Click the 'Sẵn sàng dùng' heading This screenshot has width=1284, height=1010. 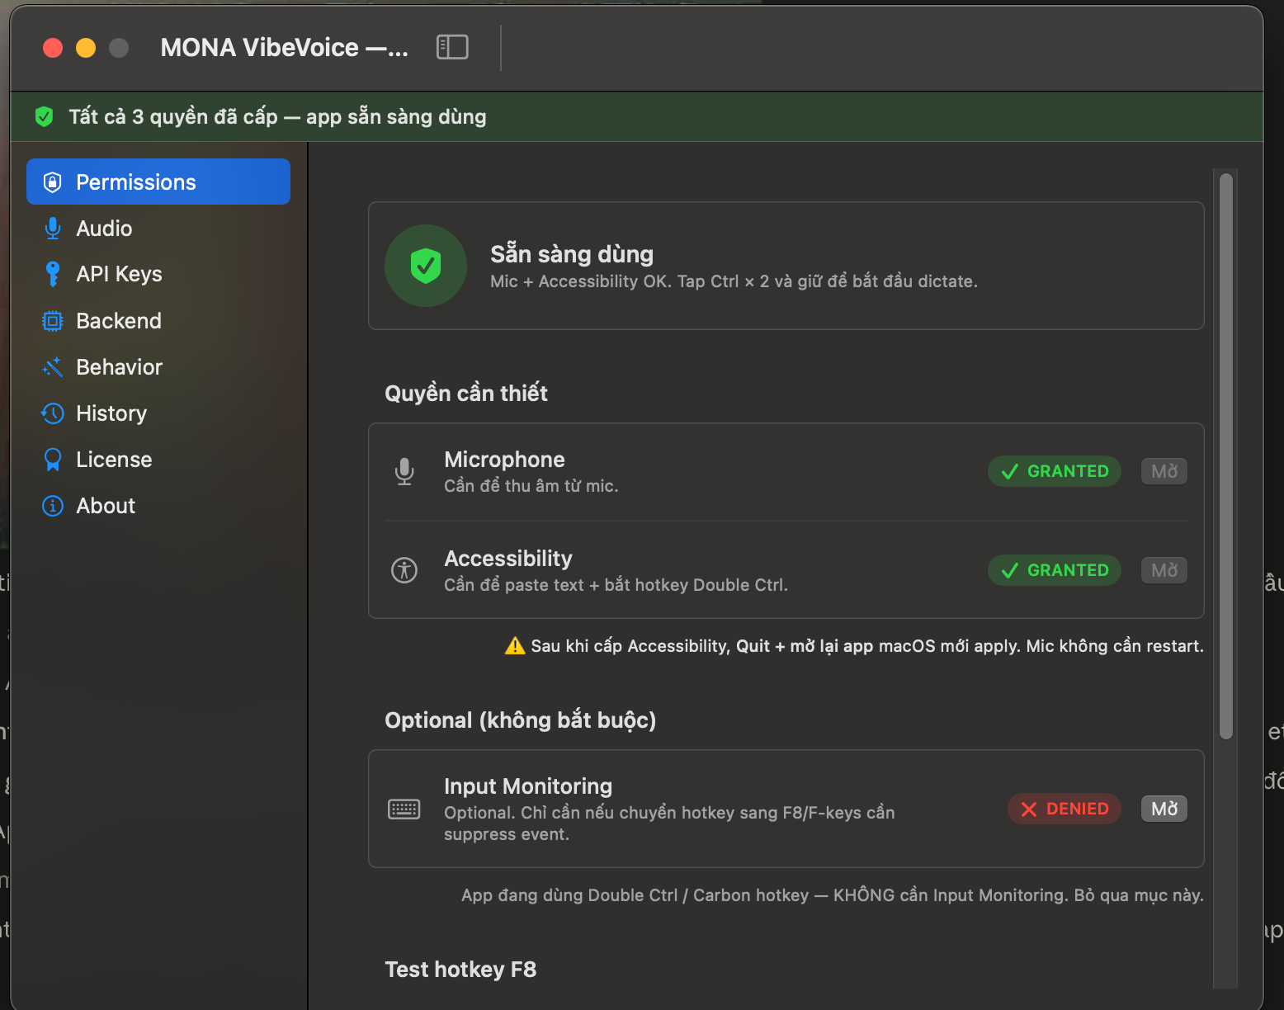(x=572, y=253)
